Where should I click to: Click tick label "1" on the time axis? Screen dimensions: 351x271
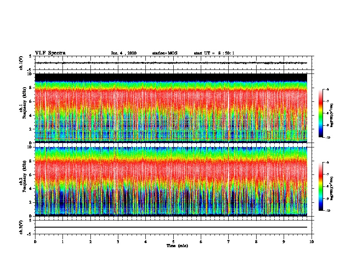coord(62,242)
